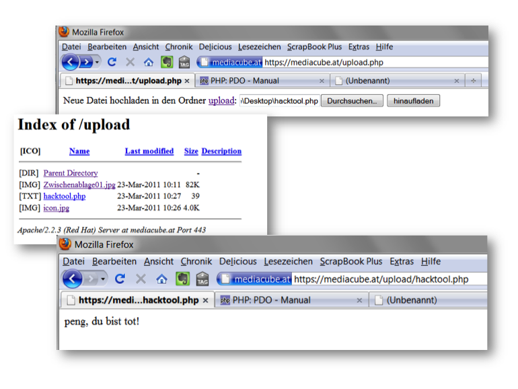Image resolution: width=518 pixels, height=389 pixels.
Task: Open history dropdown arrow in top Firefox window
Action: tap(97, 62)
